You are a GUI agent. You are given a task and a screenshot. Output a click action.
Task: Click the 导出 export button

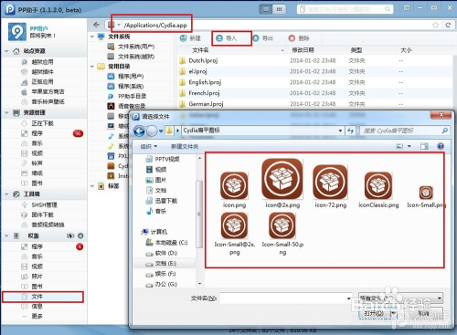click(x=263, y=38)
